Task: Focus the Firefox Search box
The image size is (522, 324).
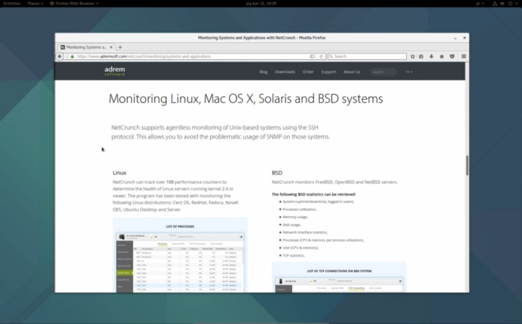Action: 367,56
